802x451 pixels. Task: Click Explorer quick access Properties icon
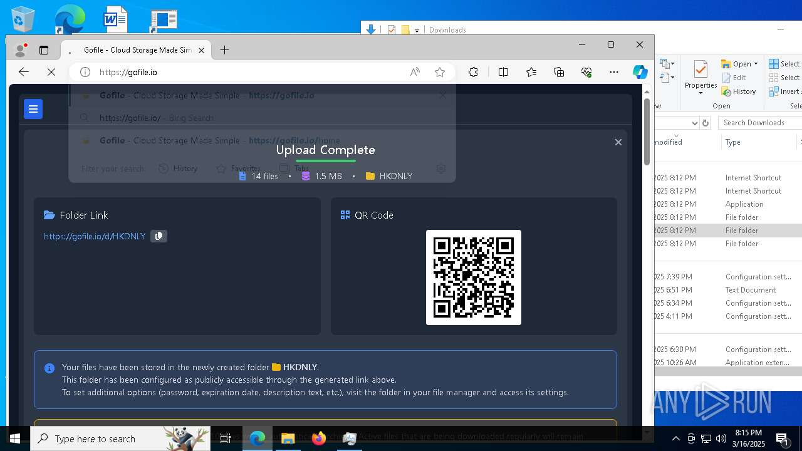392,29
